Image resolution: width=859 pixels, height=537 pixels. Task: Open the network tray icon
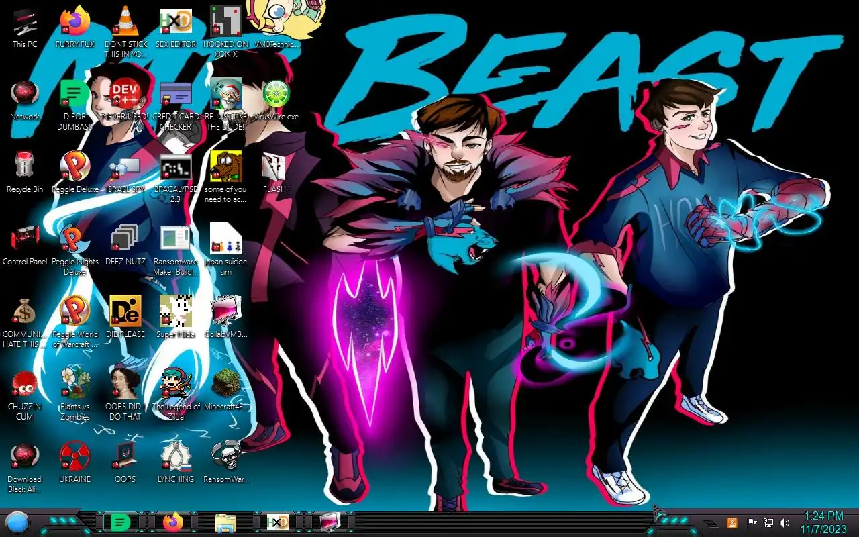768,522
